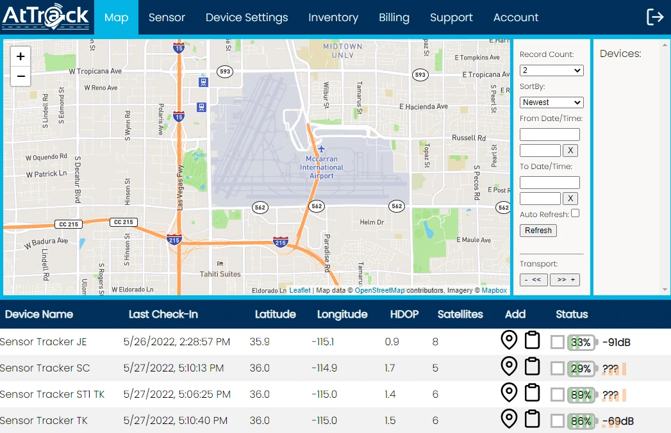Check the checkbox for Sensor Tracker TK's row
This screenshot has width=671, height=433.
pos(557,420)
